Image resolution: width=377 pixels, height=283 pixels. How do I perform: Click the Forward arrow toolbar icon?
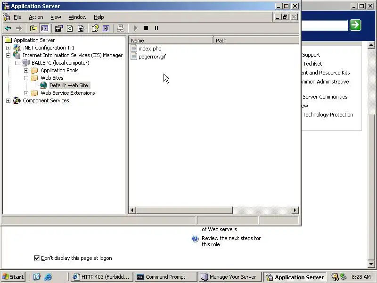pyautogui.click(x=18, y=28)
